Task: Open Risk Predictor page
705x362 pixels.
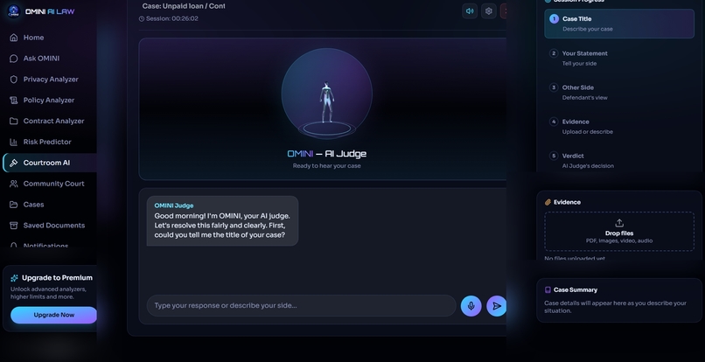Action: tap(50, 142)
